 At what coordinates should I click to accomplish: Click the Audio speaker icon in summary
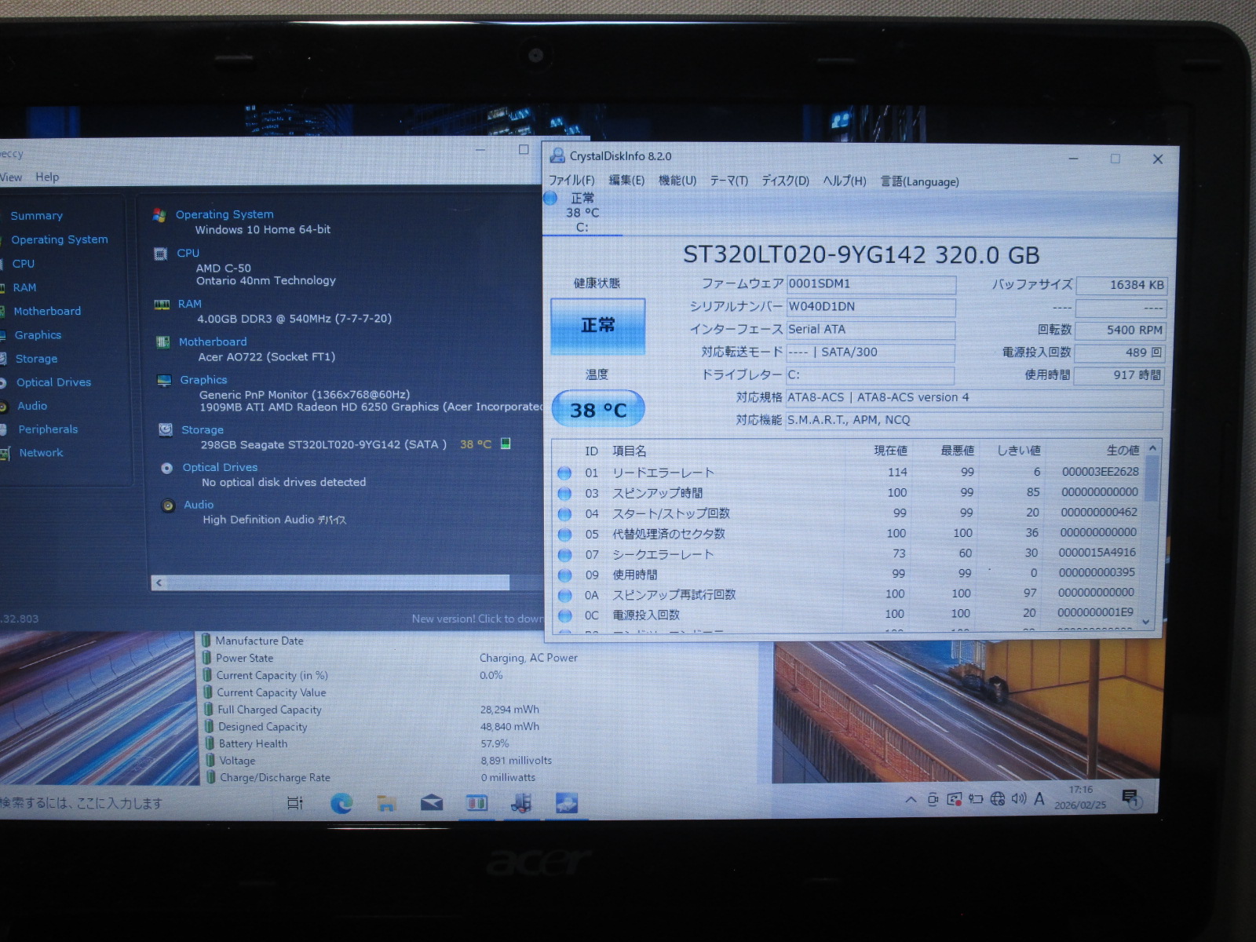coord(167,506)
